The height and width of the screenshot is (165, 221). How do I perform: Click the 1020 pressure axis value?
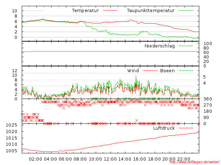11,132
